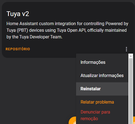135x124 pixels.
Task: Choose Denunciar para remoção entry
Action: tap(102, 115)
